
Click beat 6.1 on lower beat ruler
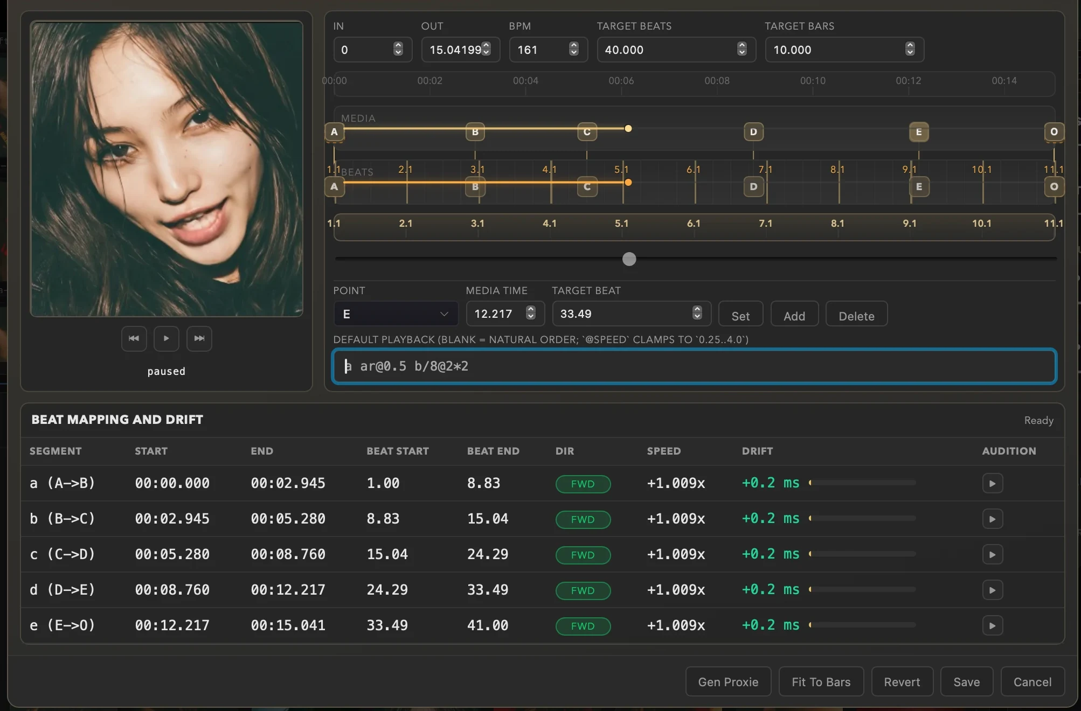[694, 224]
